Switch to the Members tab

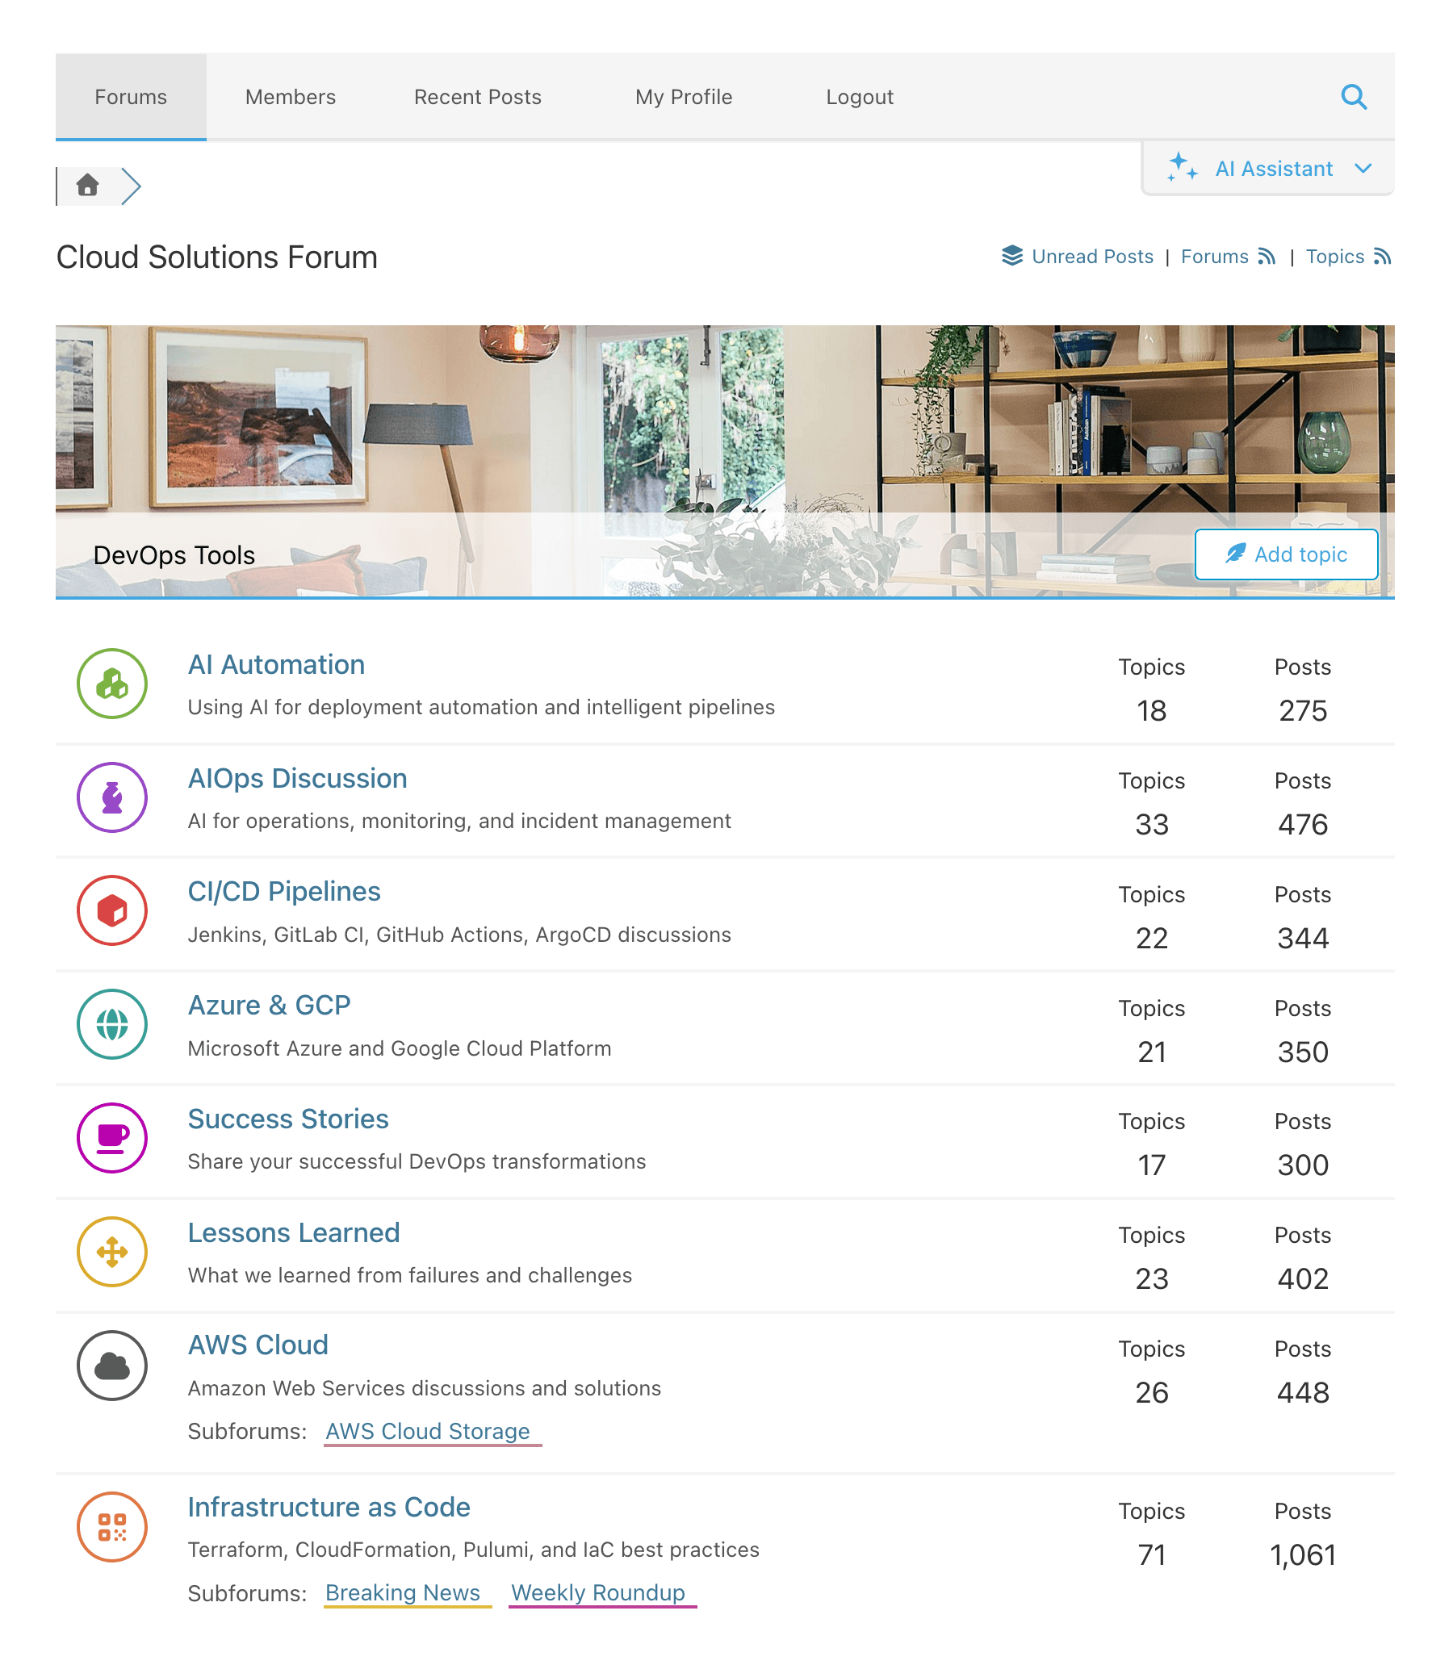[x=290, y=97]
